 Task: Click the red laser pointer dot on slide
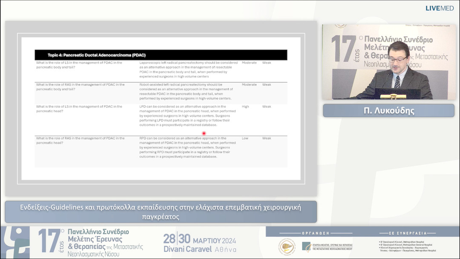(204, 133)
